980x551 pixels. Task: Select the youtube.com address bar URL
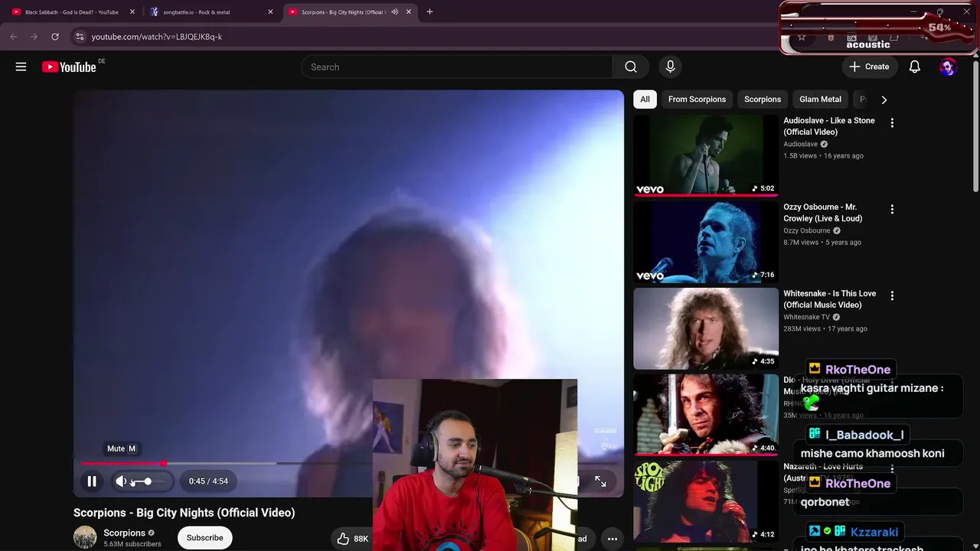[157, 37]
